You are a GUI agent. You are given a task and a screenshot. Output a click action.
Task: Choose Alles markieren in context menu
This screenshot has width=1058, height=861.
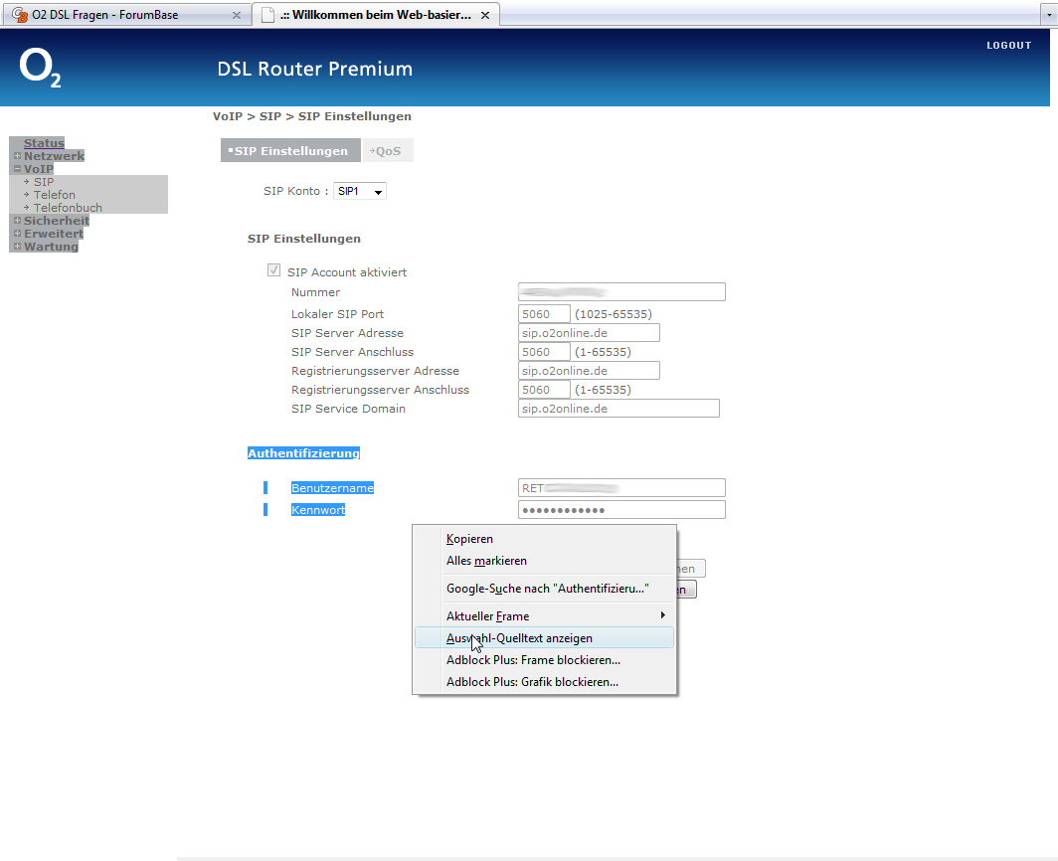[x=544, y=561]
